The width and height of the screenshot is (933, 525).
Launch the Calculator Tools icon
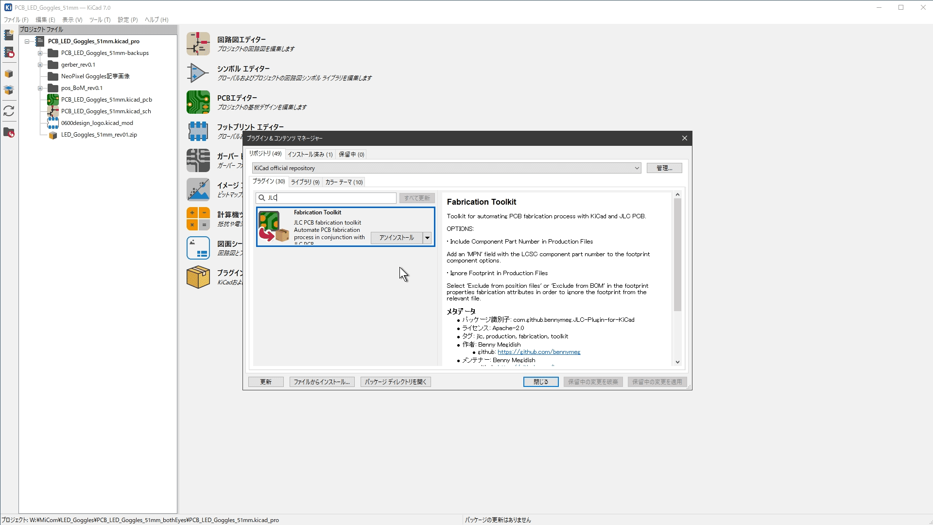(198, 219)
